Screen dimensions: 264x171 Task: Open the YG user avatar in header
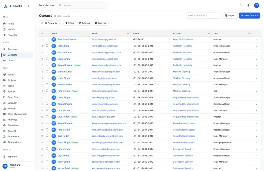point(257,5)
